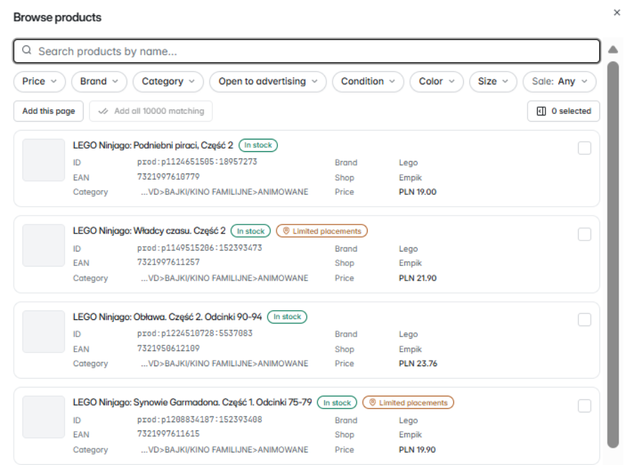The height and width of the screenshot is (465, 627).
Task: Click the search magnifier icon
Action: coord(27,50)
